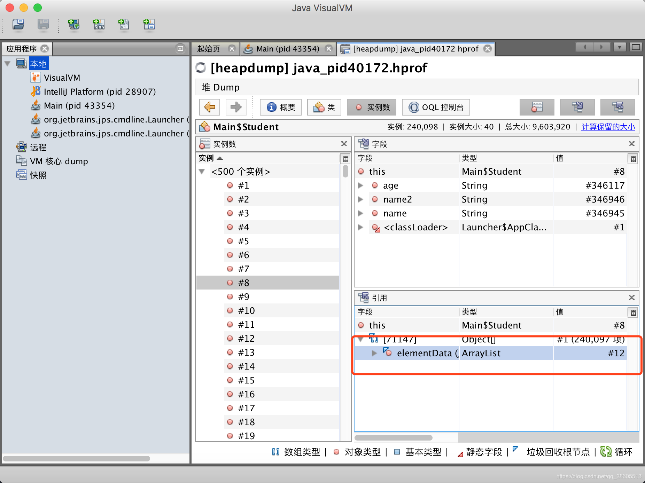Close the heapdump hprof tab
Viewport: 645px width, 483px height.
tap(488, 49)
